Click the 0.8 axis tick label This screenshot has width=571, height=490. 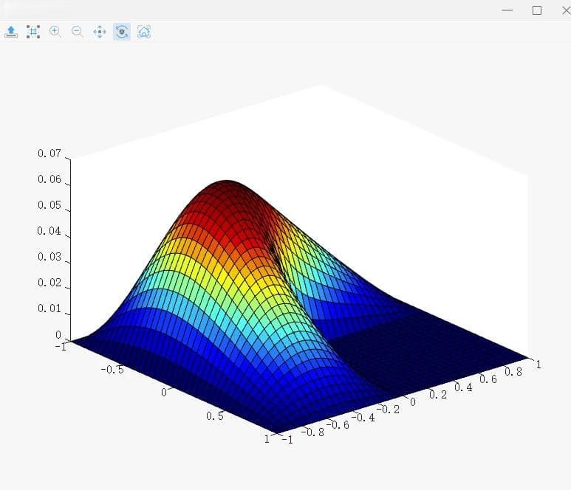[x=513, y=371]
